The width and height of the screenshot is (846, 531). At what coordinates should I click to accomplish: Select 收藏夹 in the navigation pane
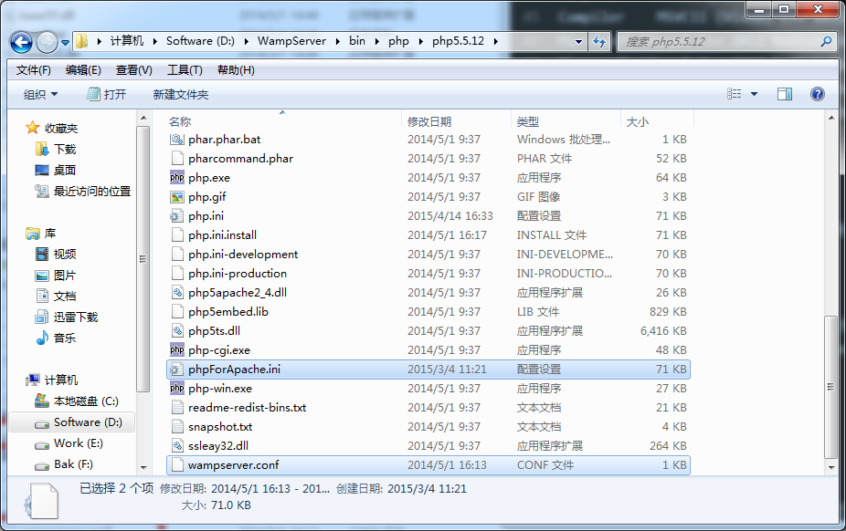click(x=52, y=128)
